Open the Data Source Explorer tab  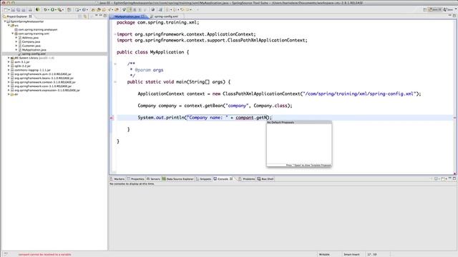(178, 179)
